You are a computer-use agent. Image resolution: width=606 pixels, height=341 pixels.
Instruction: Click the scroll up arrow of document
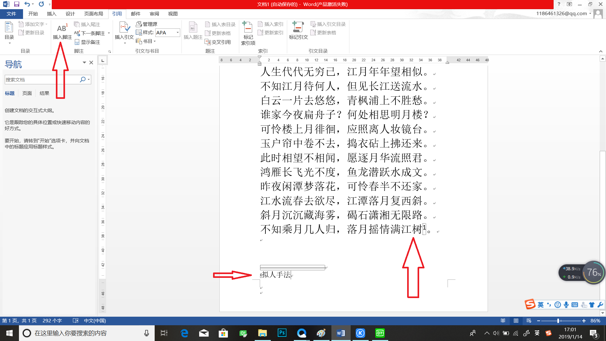click(x=603, y=58)
